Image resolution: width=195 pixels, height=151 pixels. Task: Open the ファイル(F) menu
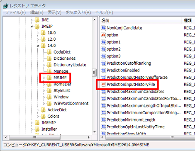coord(15,12)
